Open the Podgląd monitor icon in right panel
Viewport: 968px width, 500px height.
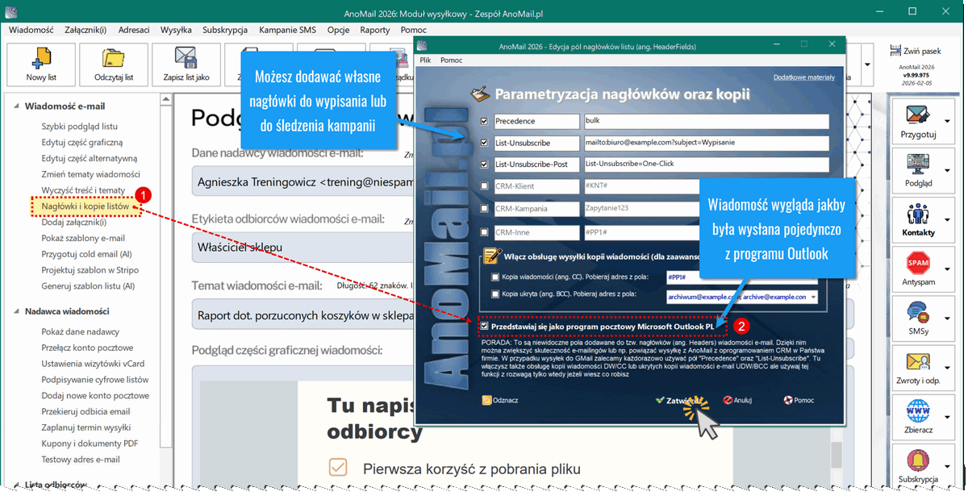coord(919,164)
